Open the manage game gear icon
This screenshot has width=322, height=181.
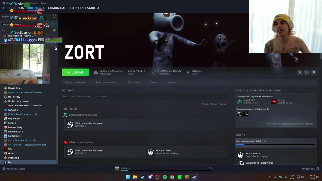point(300,72)
